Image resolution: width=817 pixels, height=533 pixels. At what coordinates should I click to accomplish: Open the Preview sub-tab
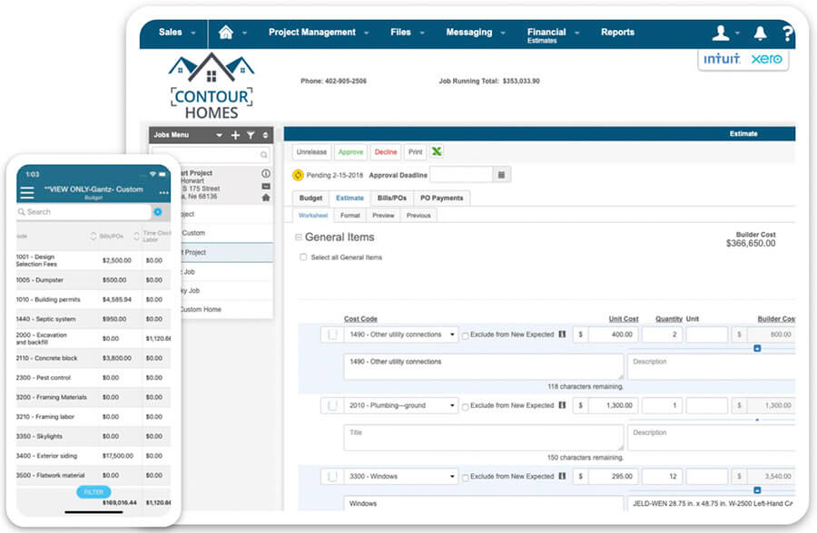(x=383, y=216)
